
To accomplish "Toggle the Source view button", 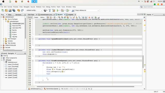I will pyautogui.click(x=30, y=17).
